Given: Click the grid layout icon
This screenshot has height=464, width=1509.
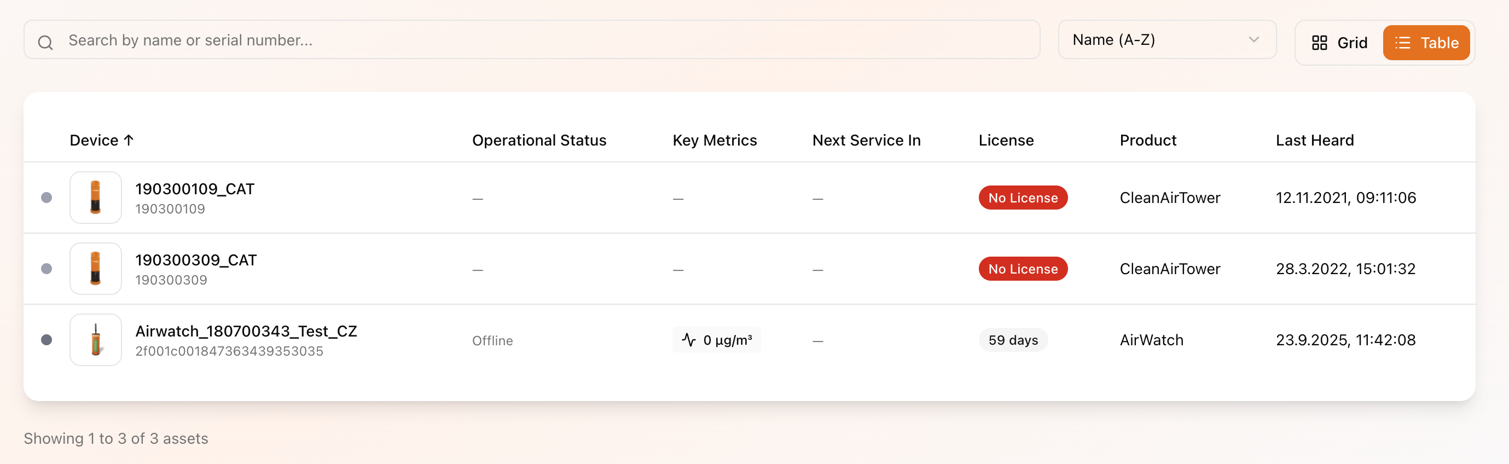Looking at the screenshot, I should [1319, 43].
